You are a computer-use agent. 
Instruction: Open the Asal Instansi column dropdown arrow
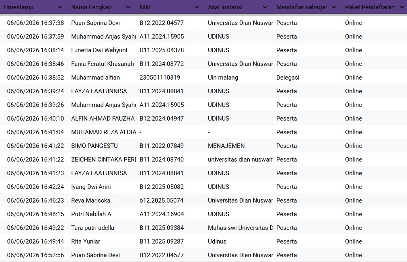(x=265, y=7)
